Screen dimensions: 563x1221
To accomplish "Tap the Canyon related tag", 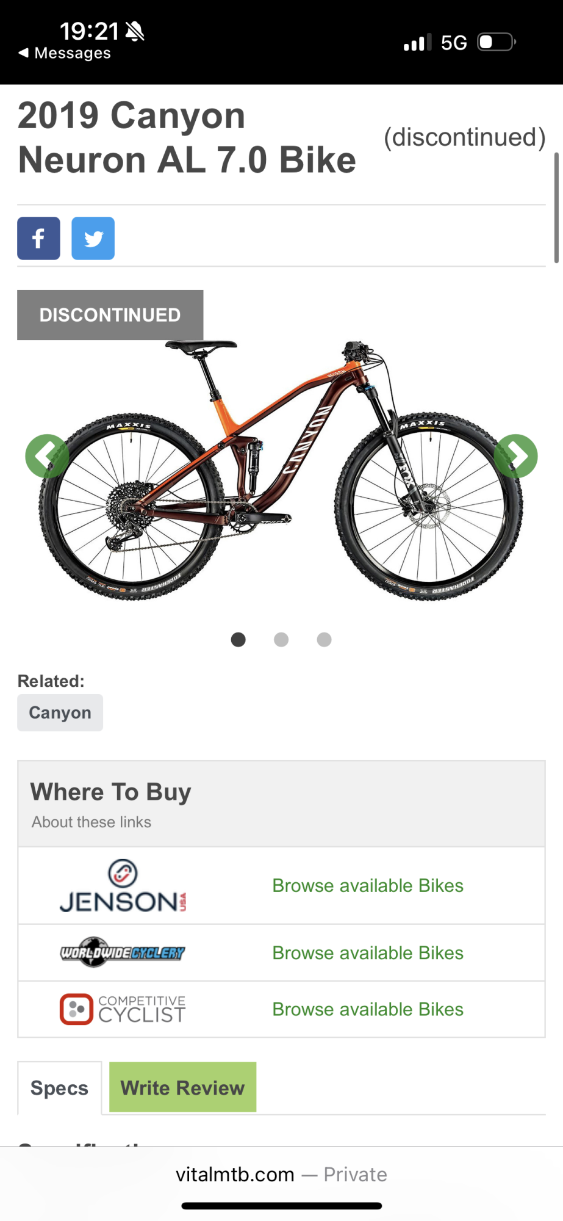I will 60,712.
